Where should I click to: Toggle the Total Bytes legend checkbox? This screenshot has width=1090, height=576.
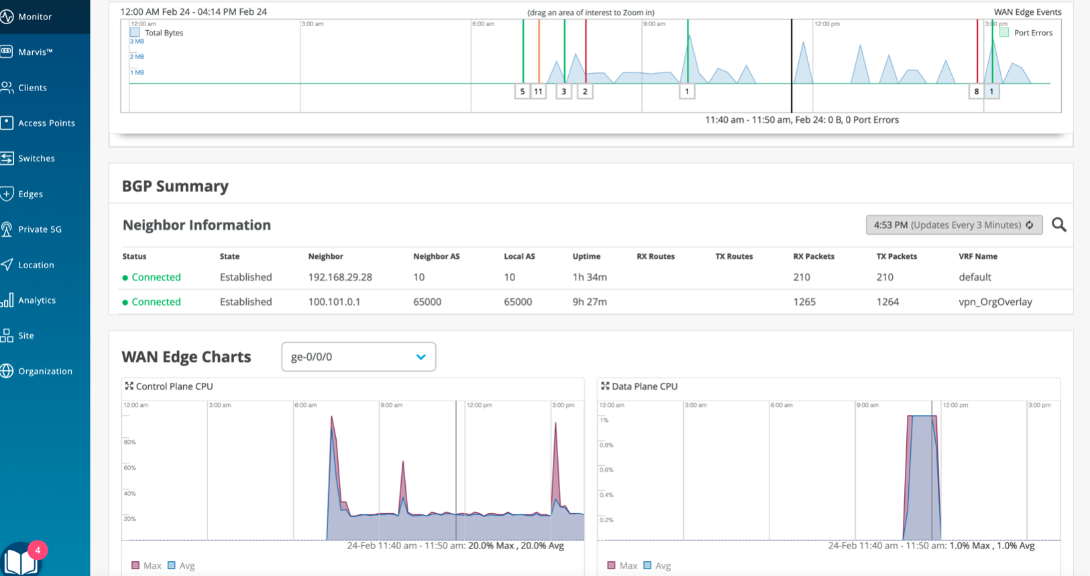point(135,32)
